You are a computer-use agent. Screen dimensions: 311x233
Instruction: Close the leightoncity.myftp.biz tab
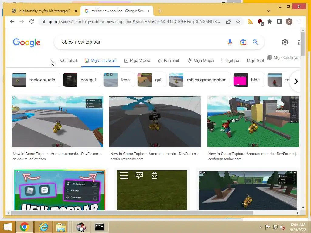76,11
